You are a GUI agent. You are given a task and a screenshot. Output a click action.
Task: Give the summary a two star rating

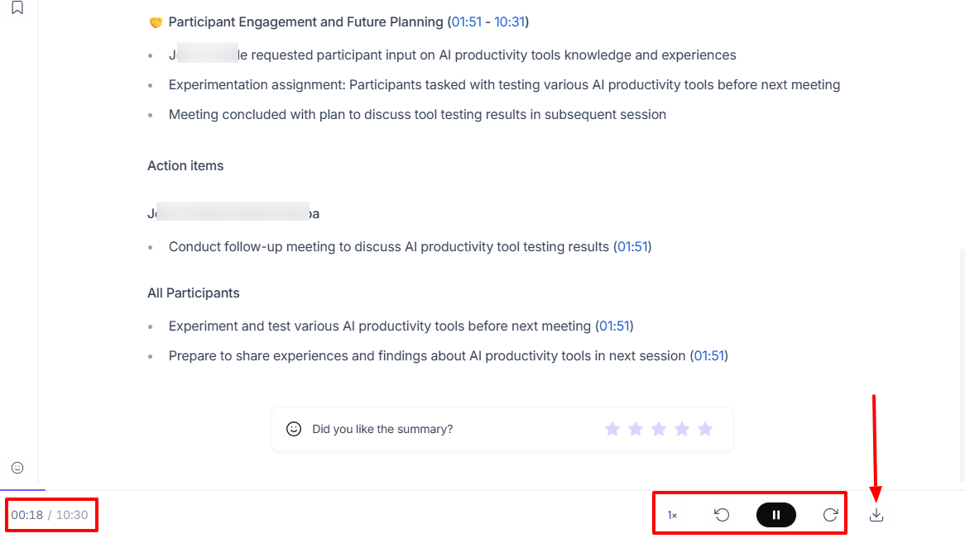[635, 429]
